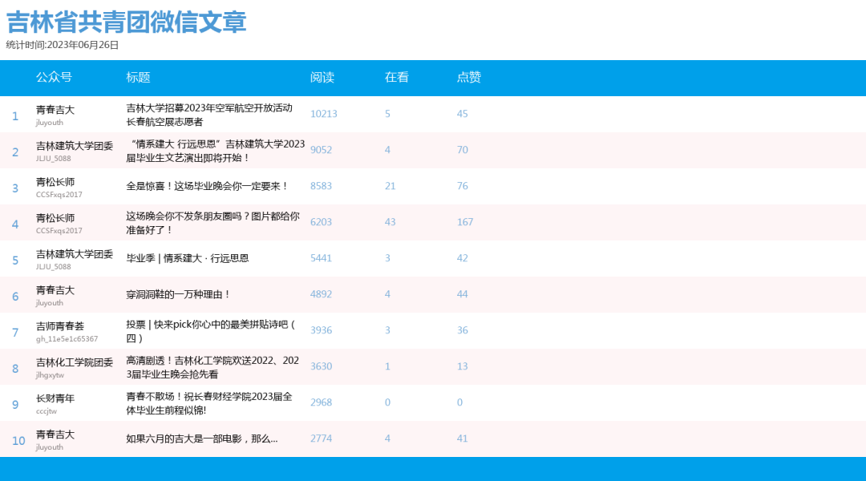Click the 标题 column header
The height and width of the screenshot is (481, 866).
point(138,77)
